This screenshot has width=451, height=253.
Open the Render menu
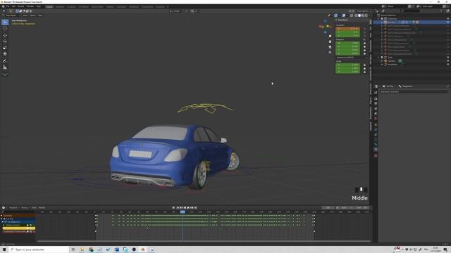point(21,6)
